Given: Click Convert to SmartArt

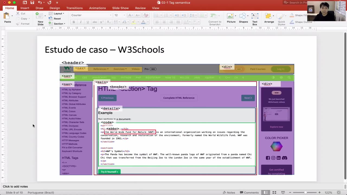Looking at the screenshot, I should (x=215, y=19).
